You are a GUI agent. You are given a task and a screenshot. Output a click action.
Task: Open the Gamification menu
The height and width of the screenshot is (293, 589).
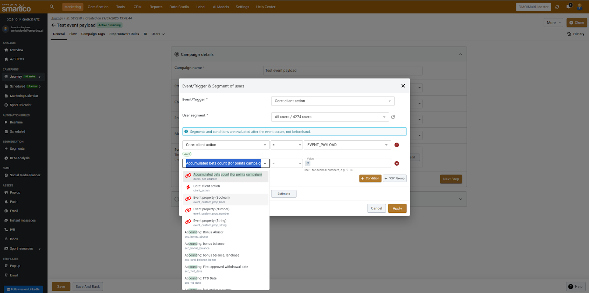tap(98, 7)
